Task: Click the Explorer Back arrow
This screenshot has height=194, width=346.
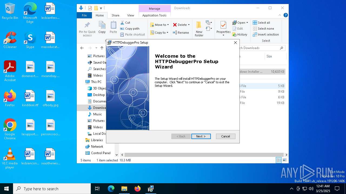Action: click(82, 48)
